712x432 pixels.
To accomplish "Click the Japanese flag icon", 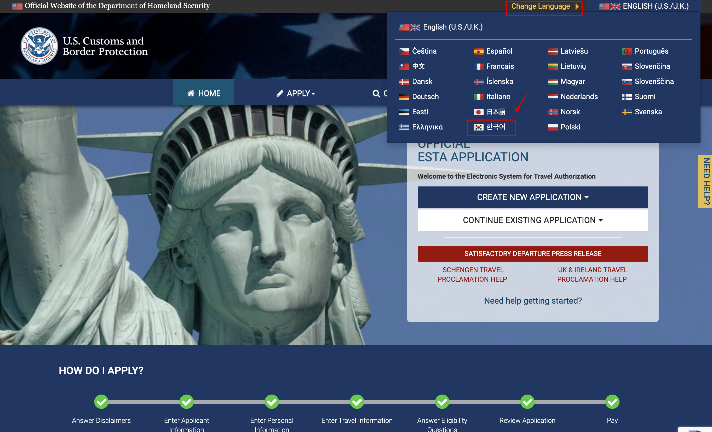I will 478,112.
